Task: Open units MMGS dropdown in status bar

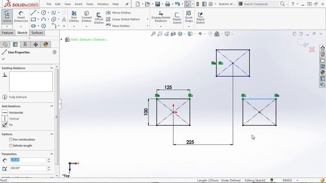Action: point(297,180)
